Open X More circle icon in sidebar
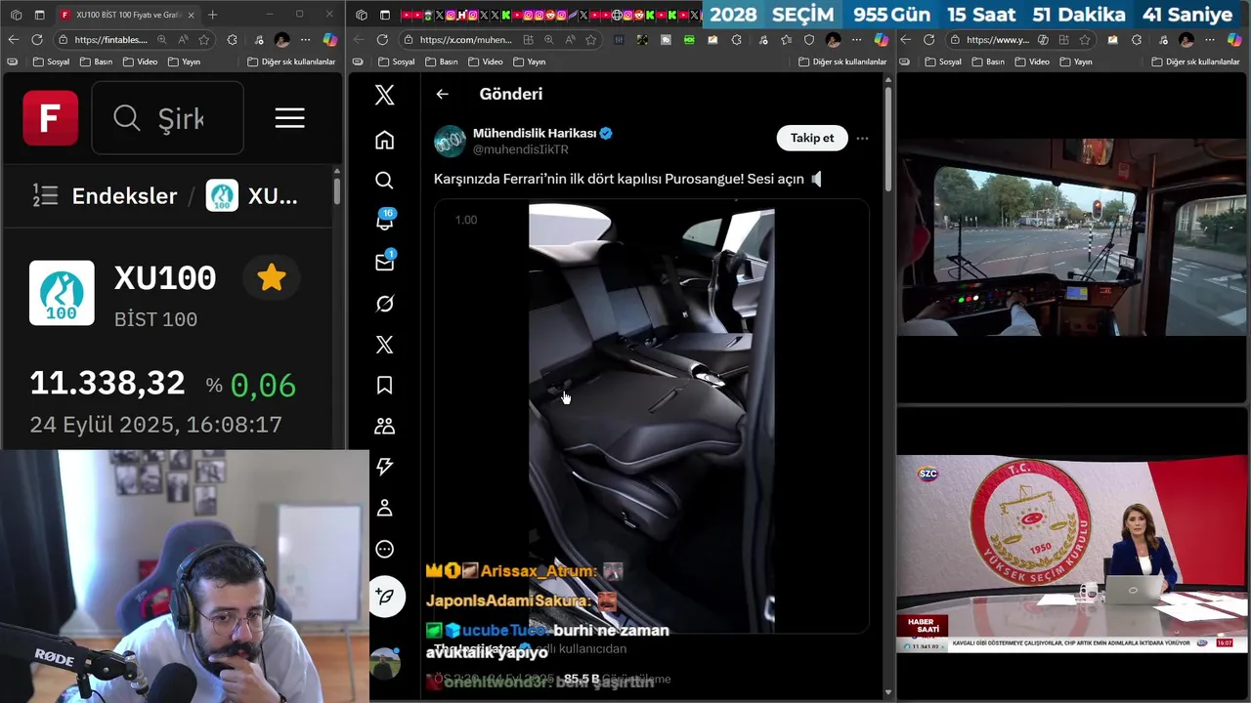This screenshot has height=703, width=1251. click(384, 549)
